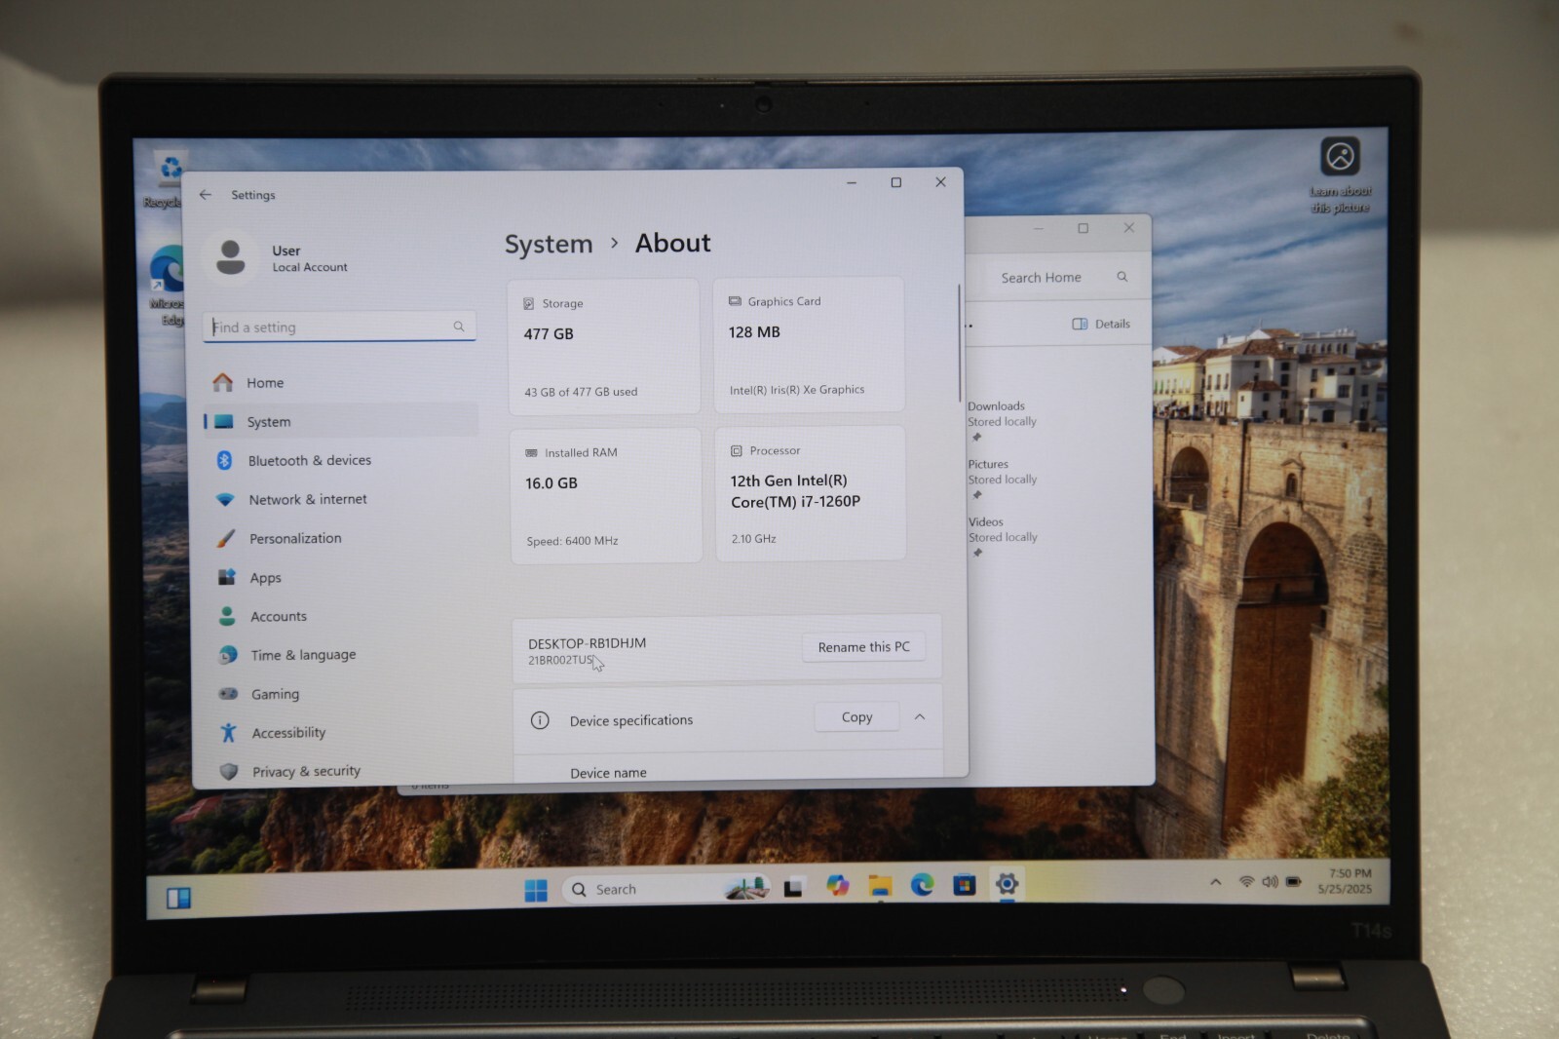Copy the device specifications
The image size is (1559, 1039).
coord(857,717)
